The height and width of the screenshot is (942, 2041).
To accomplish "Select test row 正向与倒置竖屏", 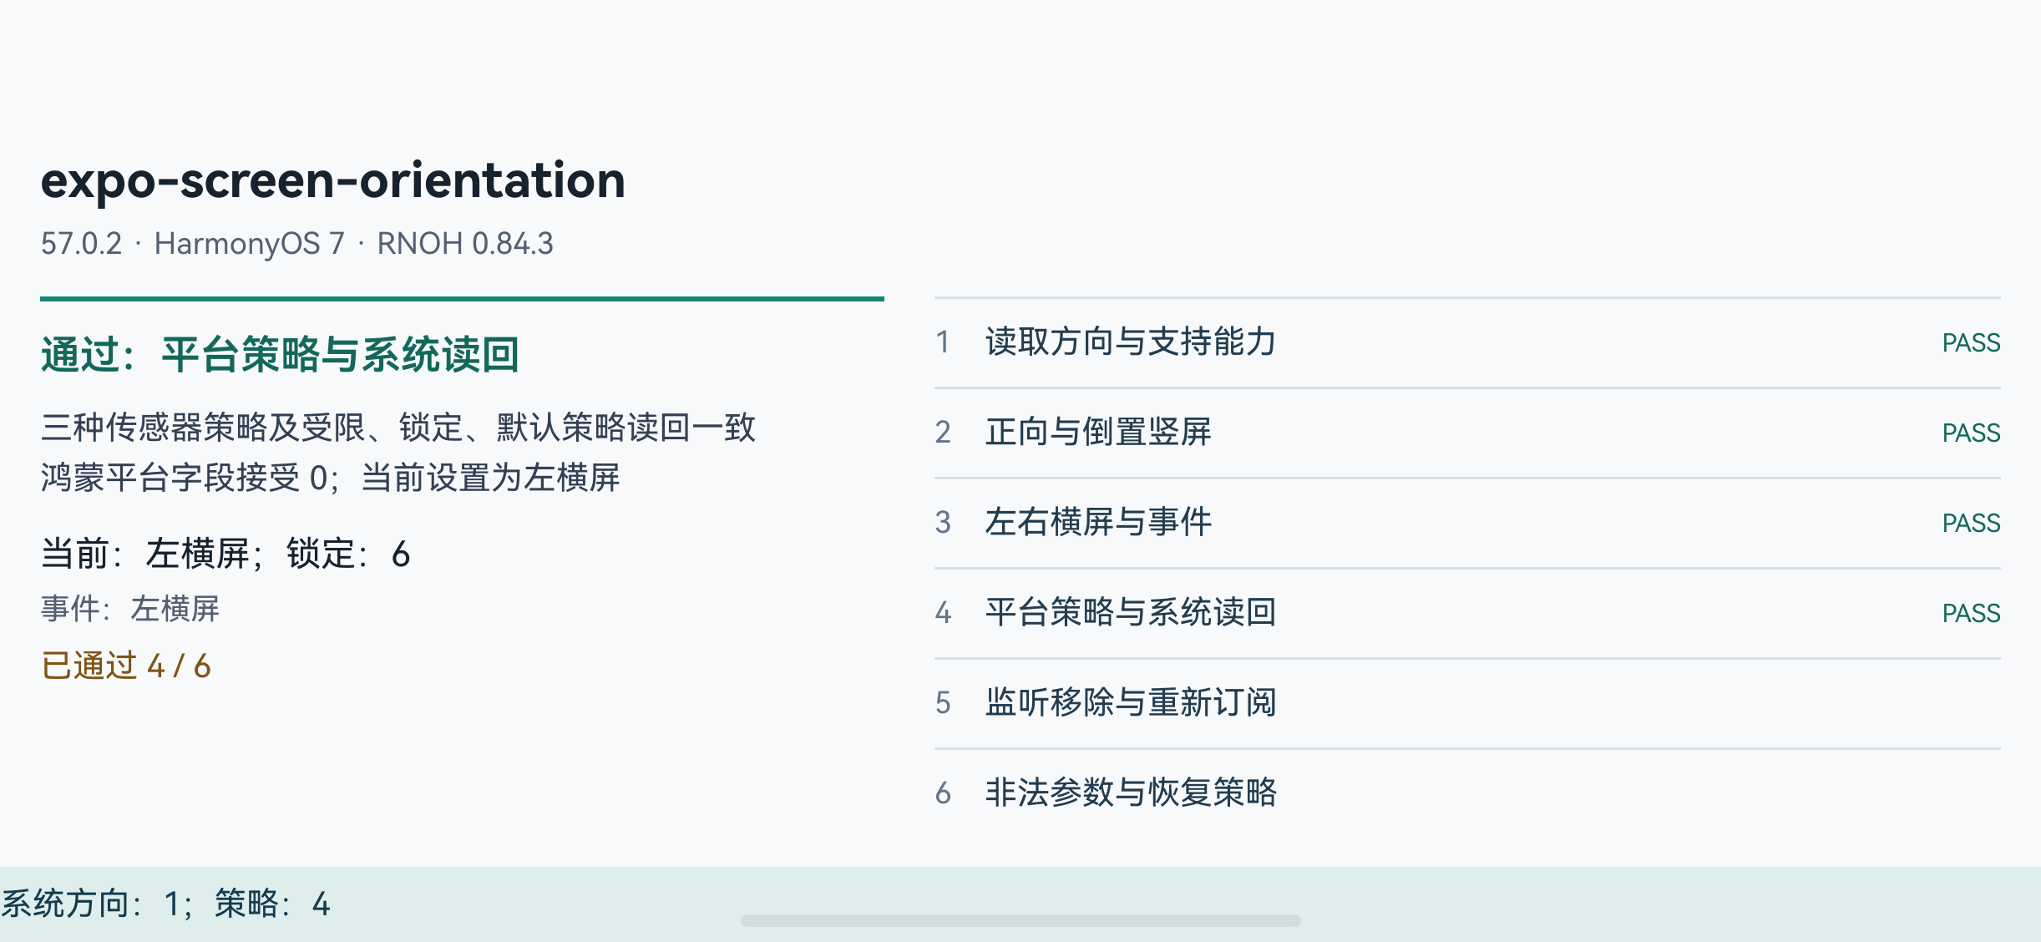I will pyautogui.click(x=1467, y=433).
